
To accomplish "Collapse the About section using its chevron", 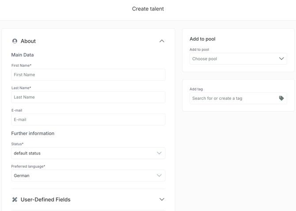I will [162, 41].
